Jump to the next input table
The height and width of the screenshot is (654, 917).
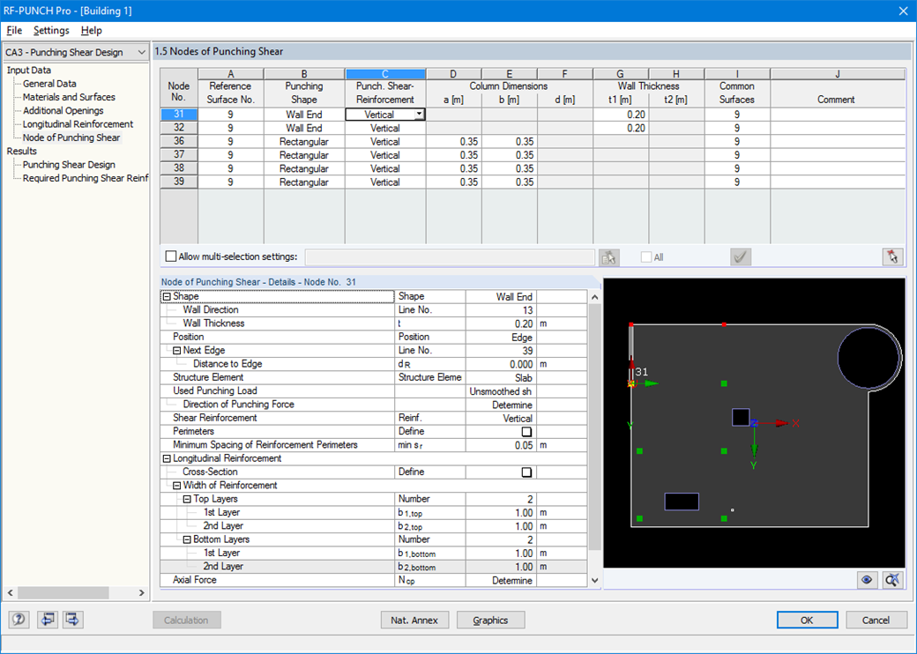pyautogui.click(x=71, y=620)
